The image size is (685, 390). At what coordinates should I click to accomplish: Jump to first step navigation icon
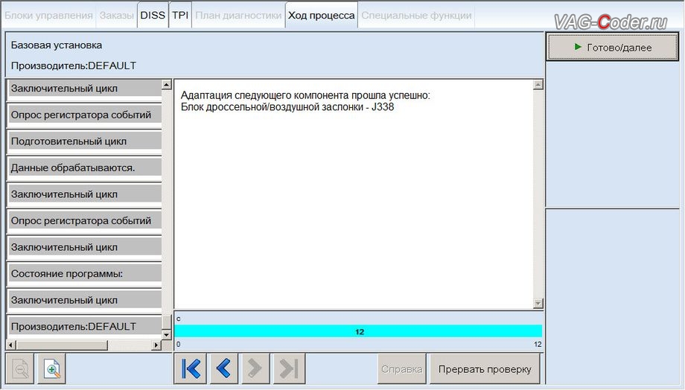(x=191, y=368)
